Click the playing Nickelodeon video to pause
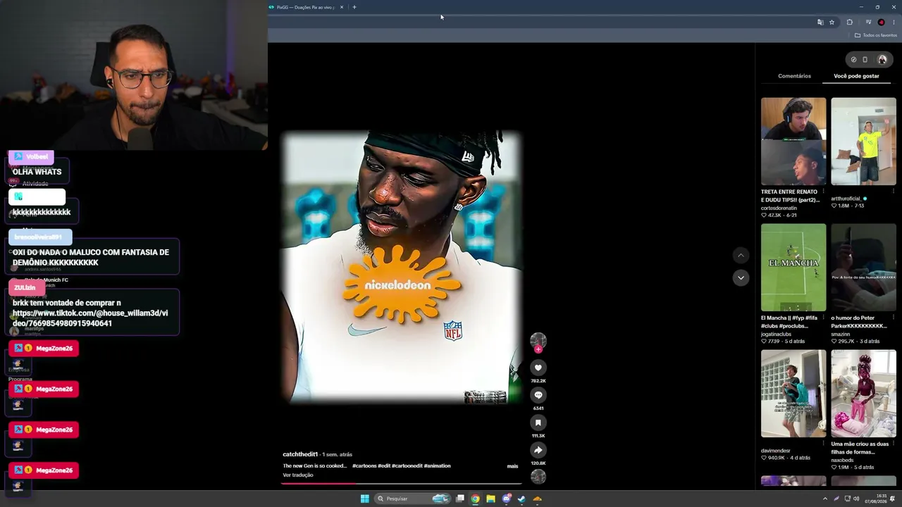This screenshot has width=902, height=507. tap(402, 268)
